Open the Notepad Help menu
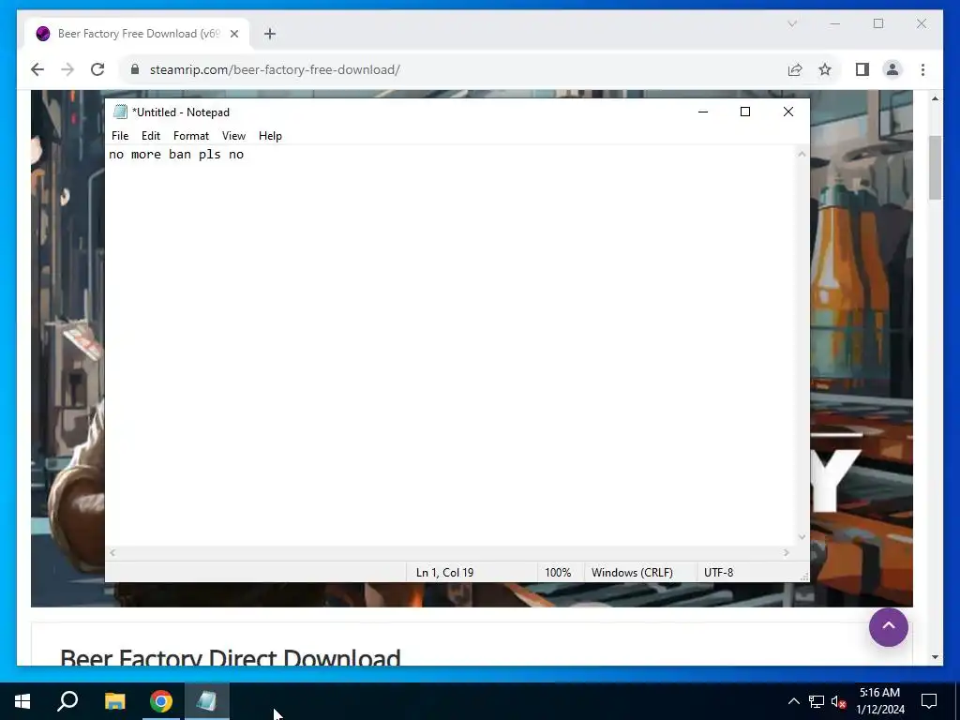The height and width of the screenshot is (720, 960). pos(270,136)
